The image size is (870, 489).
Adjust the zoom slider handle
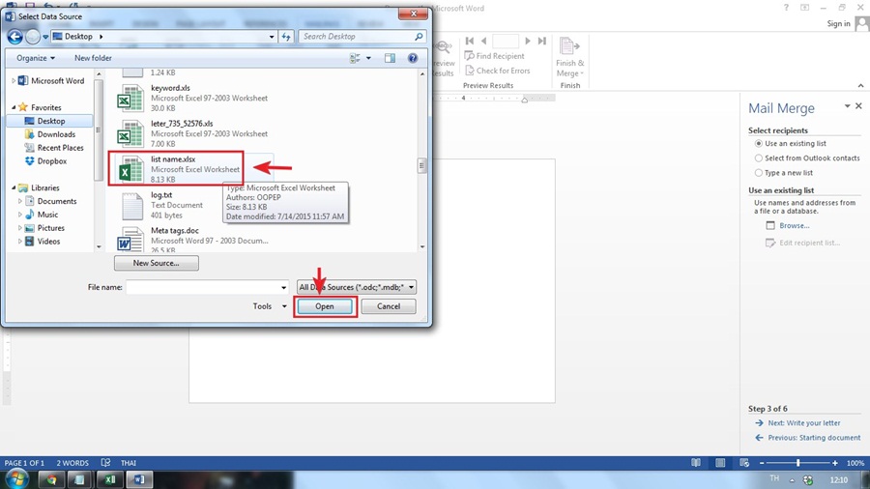[797, 463]
